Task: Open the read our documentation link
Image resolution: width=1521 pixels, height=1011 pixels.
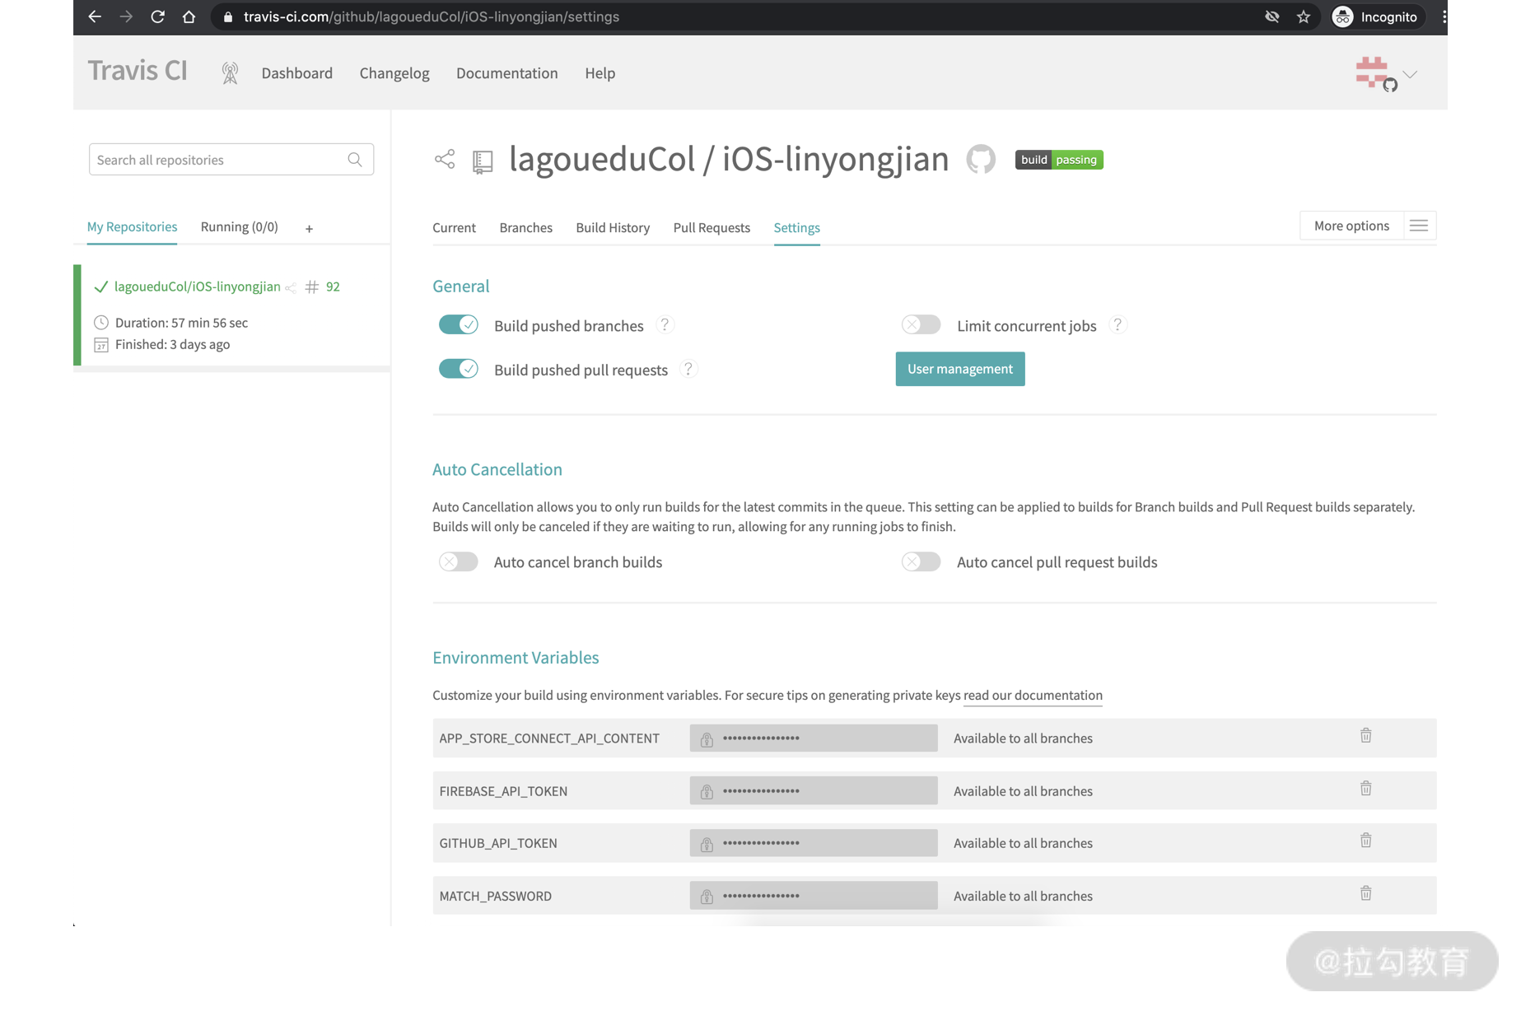Action: coord(1033,696)
